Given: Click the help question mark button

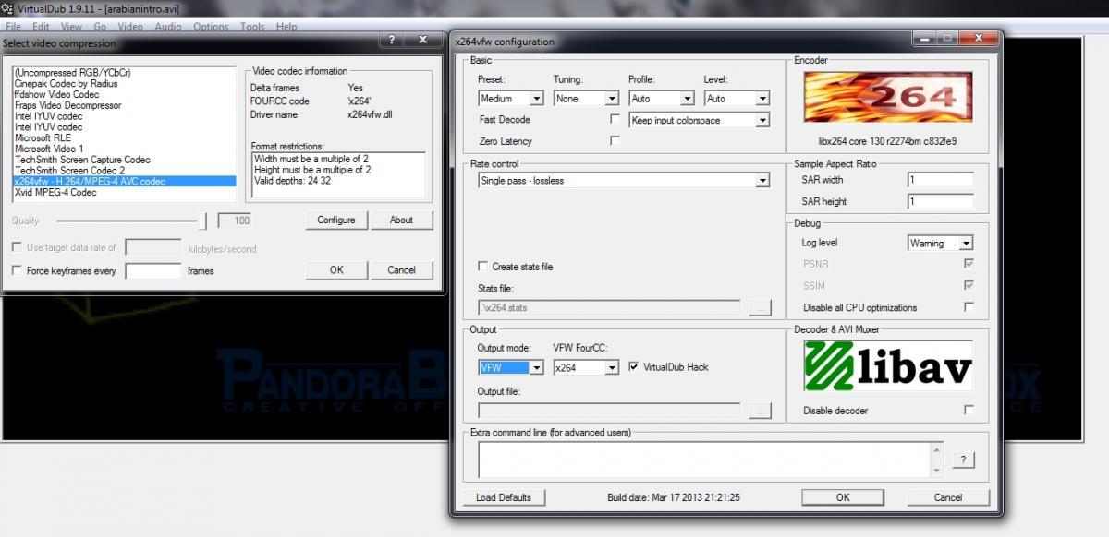Looking at the screenshot, I should [963, 460].
